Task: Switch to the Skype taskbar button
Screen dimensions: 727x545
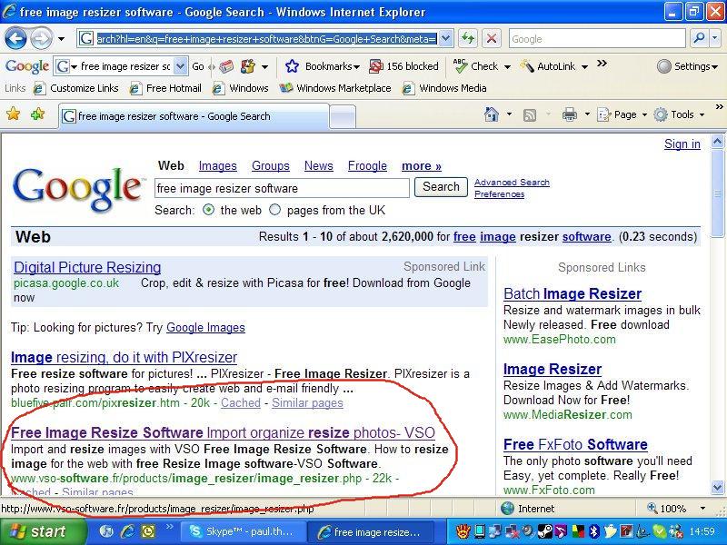Action: pyautogui.click(x=244, y=531)
